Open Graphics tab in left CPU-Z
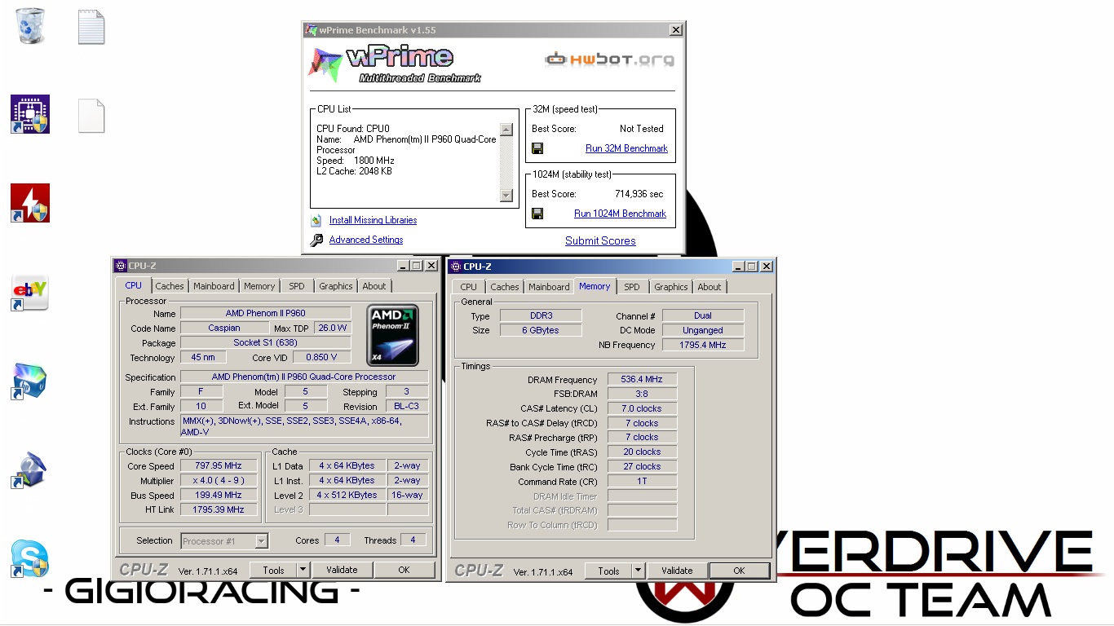This screenshot has height=626, width=1114. tap(336, 286)
